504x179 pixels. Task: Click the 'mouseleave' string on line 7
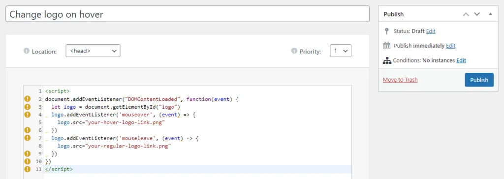137,138
